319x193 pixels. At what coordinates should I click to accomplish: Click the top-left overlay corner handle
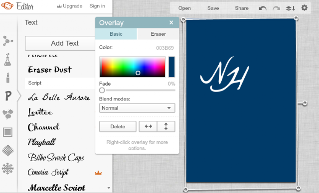[x=183, y=19]
